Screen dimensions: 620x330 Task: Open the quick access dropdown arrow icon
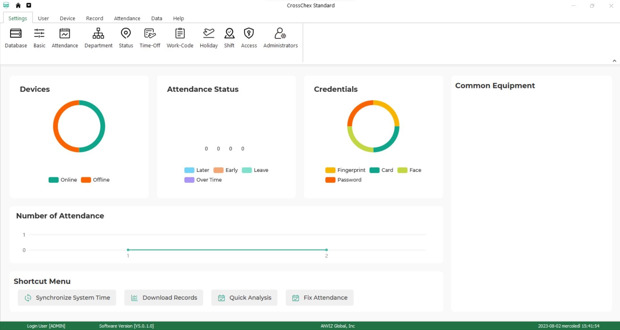pyautogui.click(x=29, y=5)
